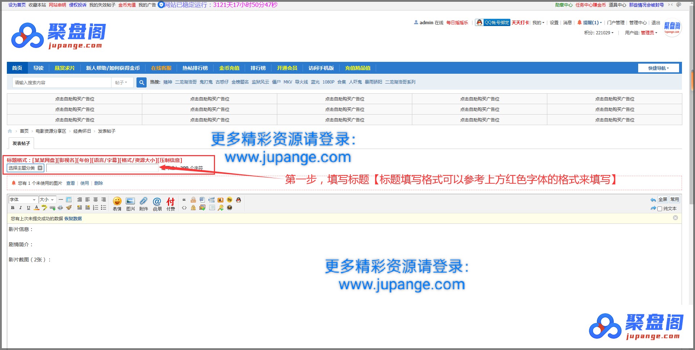Image resolution: width=695 pixels, height=350 pixels.
Task: Insert an ordered list
Action: tap(96, 208)
